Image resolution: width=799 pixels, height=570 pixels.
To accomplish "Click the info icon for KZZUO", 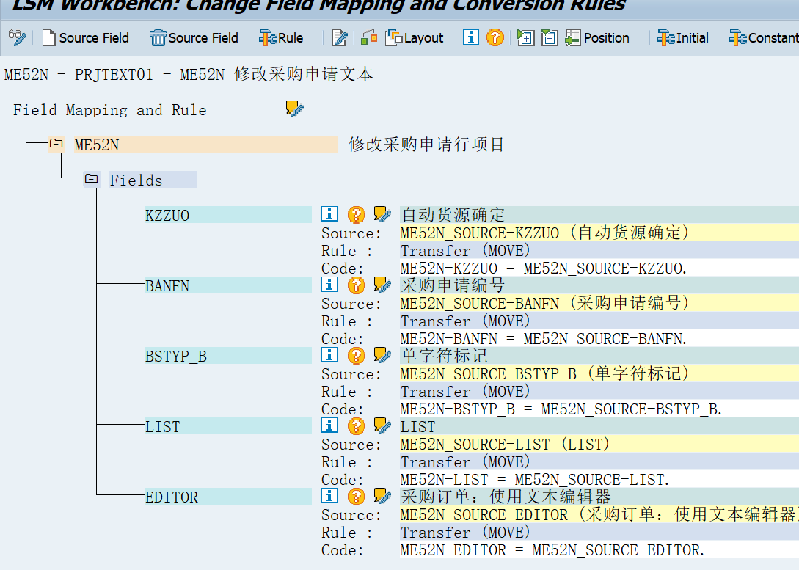I will coord(329,214).
